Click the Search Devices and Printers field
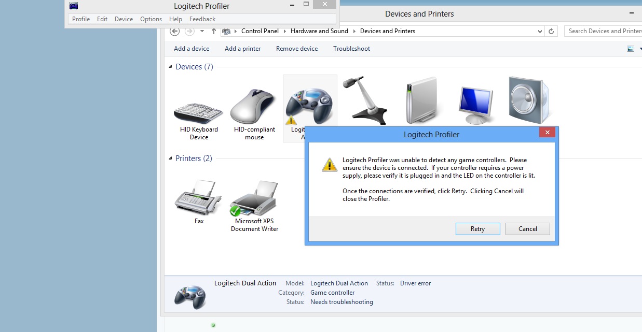The width and height of the screenshot is (642, 332). click(x=603, y=31)
